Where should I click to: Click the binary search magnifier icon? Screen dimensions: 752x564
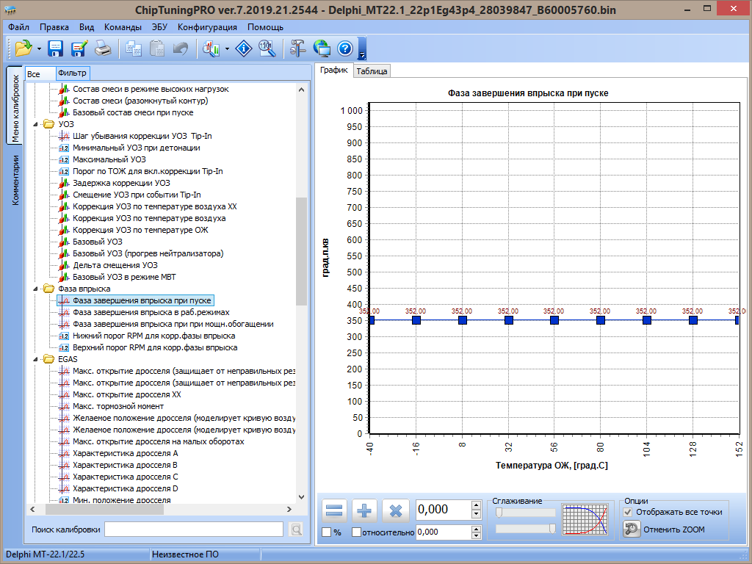coord(267,49)
